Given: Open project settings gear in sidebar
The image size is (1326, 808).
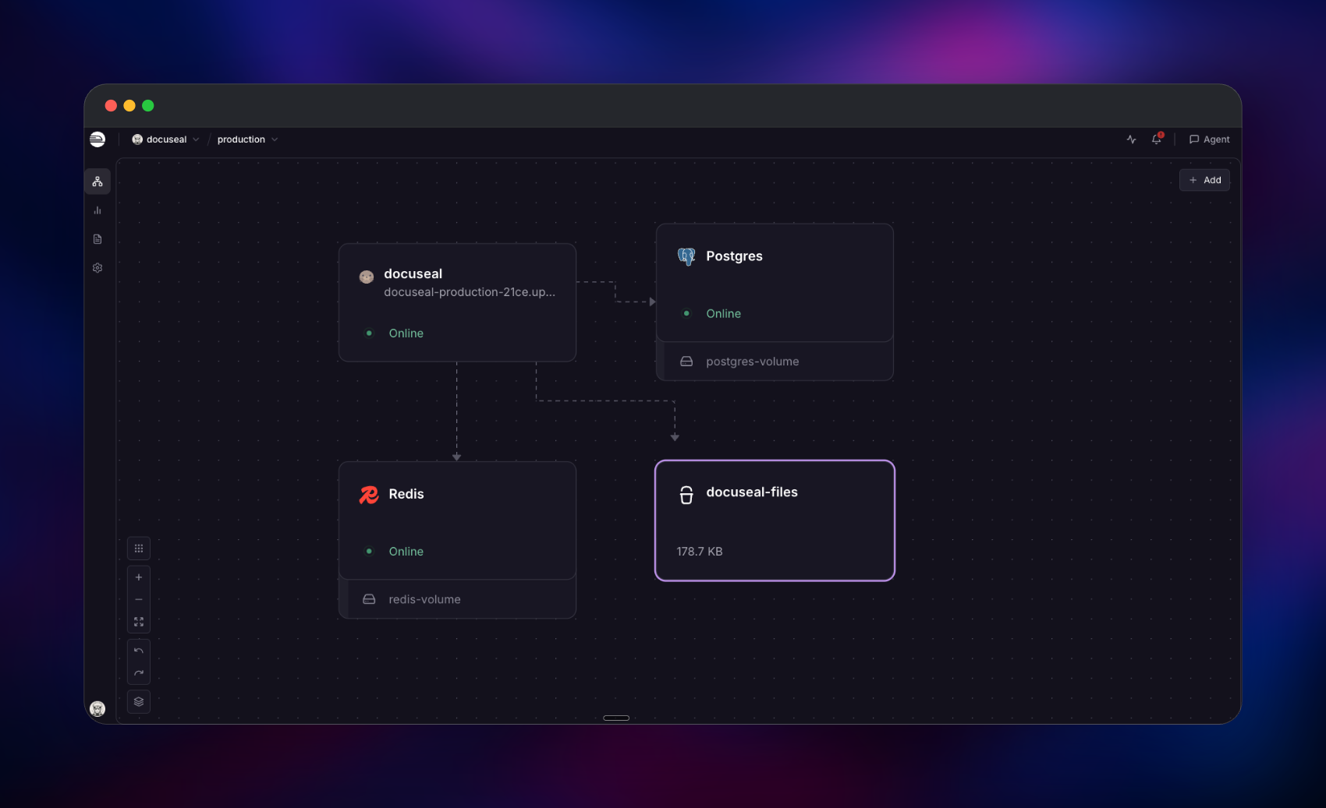Looking at the screenshot, I should (x=97, y=268).
